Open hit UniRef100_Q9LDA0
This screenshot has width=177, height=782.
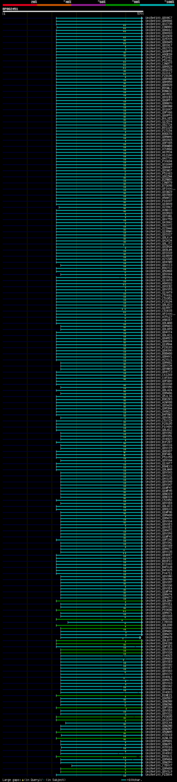point(159,601)
